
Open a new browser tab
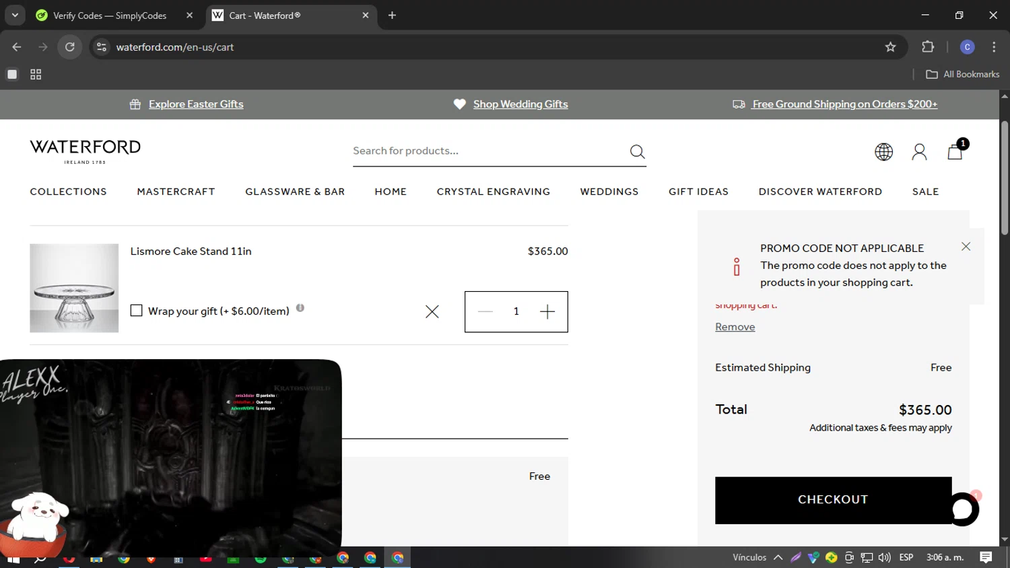coord(392,15)
